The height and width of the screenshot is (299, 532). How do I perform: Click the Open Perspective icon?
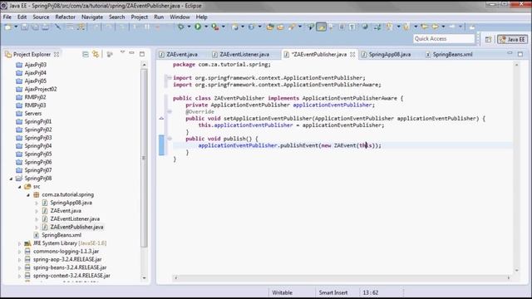coord(488,39)
